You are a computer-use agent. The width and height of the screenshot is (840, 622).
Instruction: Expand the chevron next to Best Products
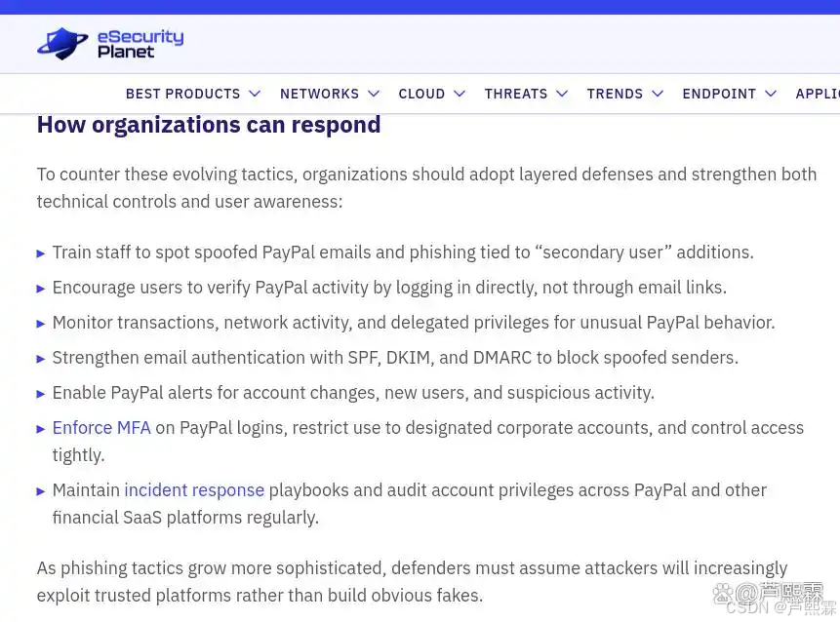pyautogui.click(x=255, y=94)
